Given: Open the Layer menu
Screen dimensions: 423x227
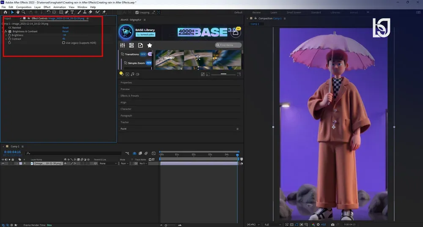Looking at the screenshot, I should [x=38, y=7].
